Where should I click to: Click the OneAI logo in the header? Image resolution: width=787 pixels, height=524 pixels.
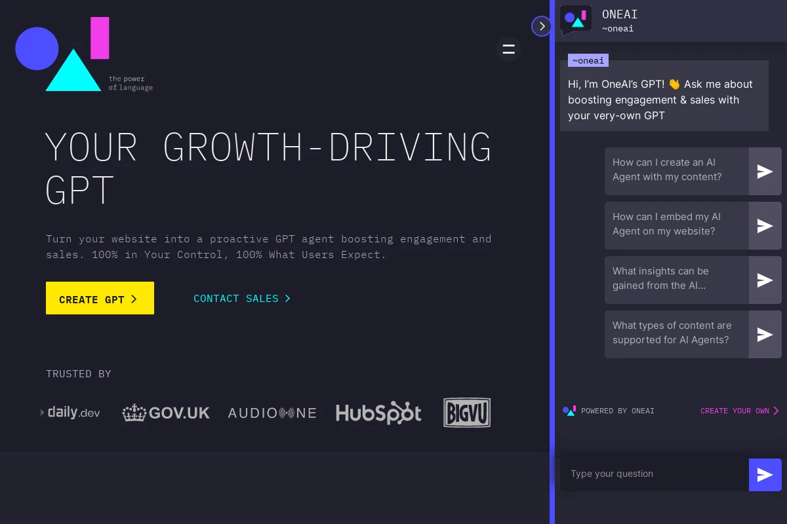click(x=83, y=54)
